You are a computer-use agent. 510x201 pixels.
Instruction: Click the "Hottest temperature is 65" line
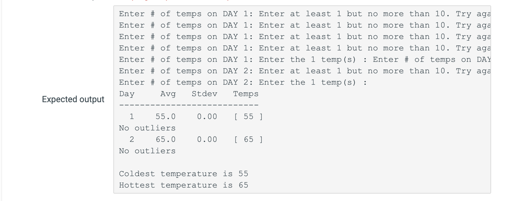[183, 185]
